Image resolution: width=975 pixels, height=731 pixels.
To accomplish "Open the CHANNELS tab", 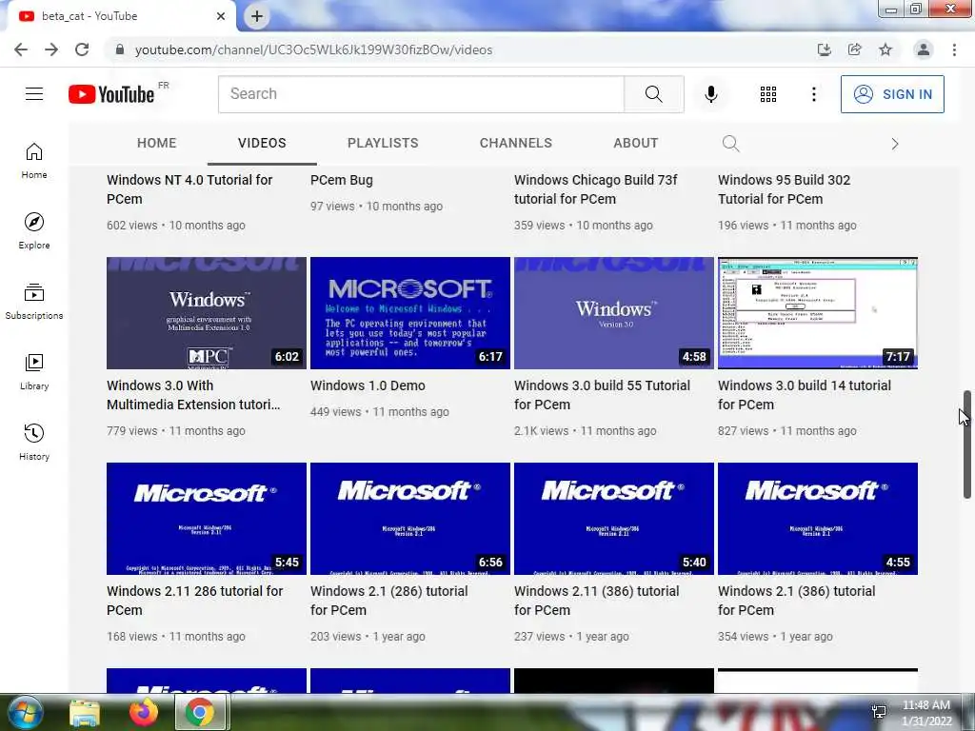I will coord(515,143).
